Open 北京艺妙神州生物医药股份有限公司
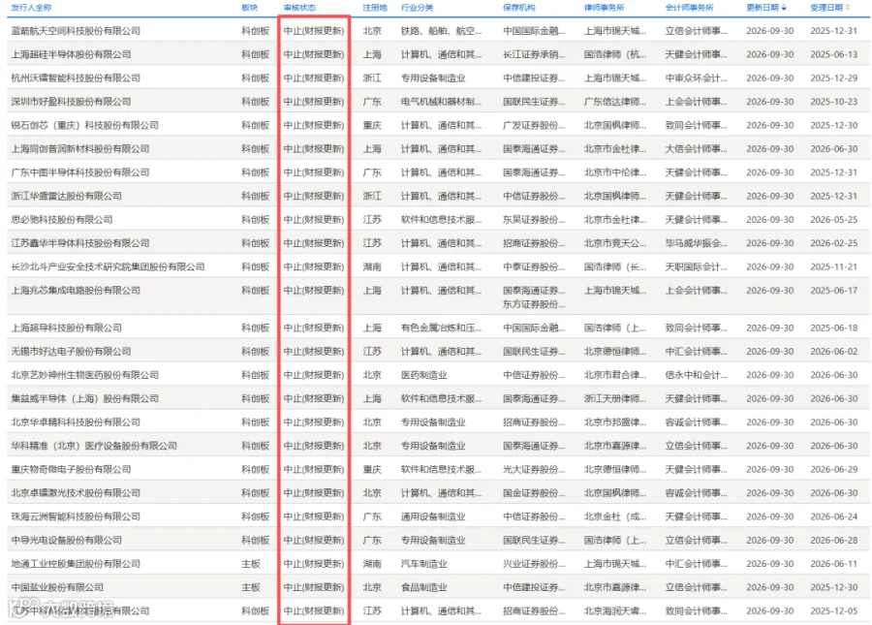Screen dimensions: 872x625 85,375
